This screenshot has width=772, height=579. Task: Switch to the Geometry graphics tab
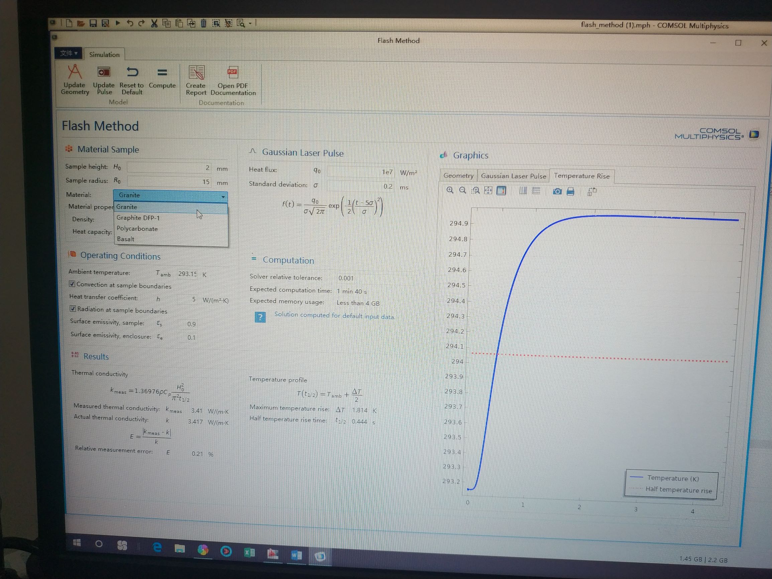pos(458,176)
